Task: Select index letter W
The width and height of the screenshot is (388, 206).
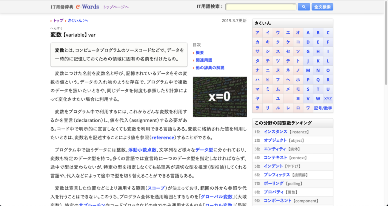Action: pyautogui.click(x=318, y=98)
